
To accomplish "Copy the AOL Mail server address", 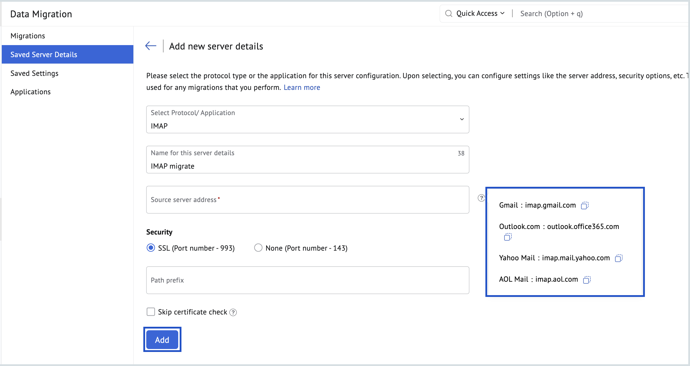I will [x=587, y=280].
